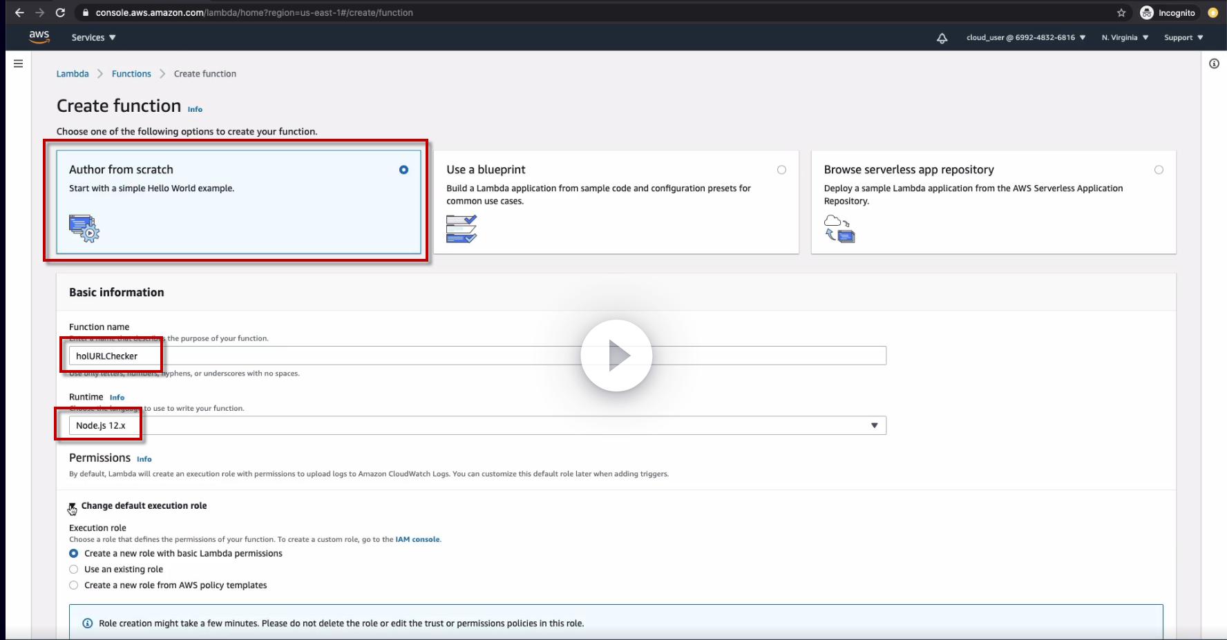
Task: Click the AWS logo home icon
Action: pyautogui.click(x=39, y=37)
